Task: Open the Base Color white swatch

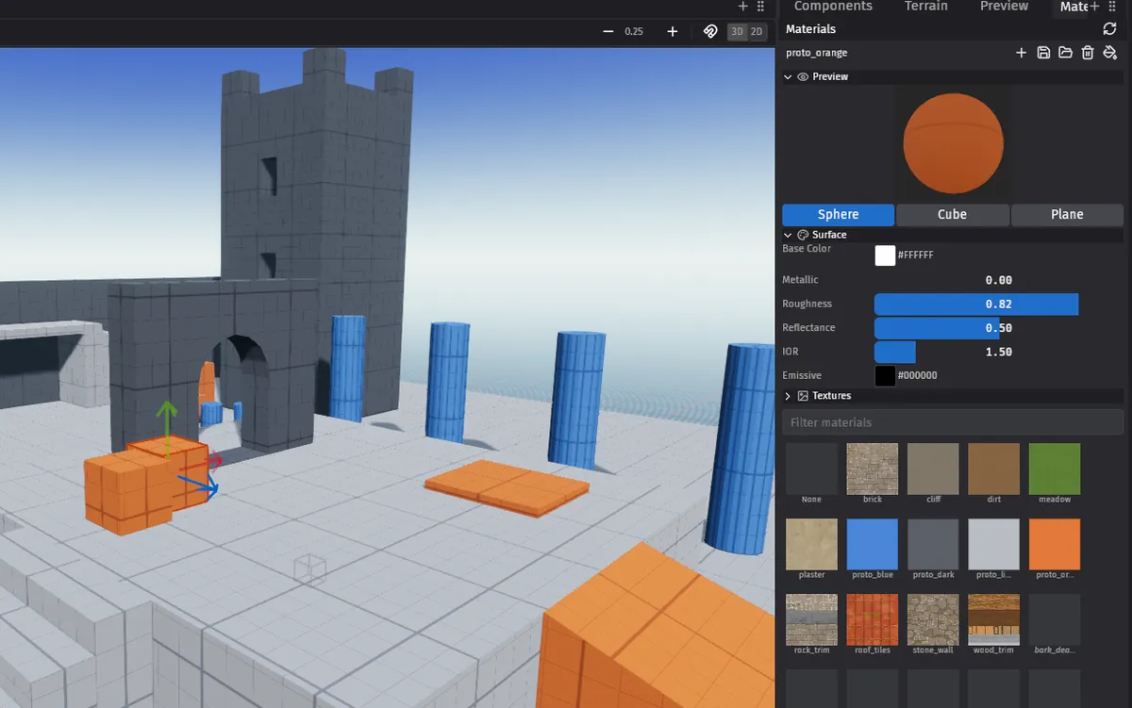Action: click(885, 255)
